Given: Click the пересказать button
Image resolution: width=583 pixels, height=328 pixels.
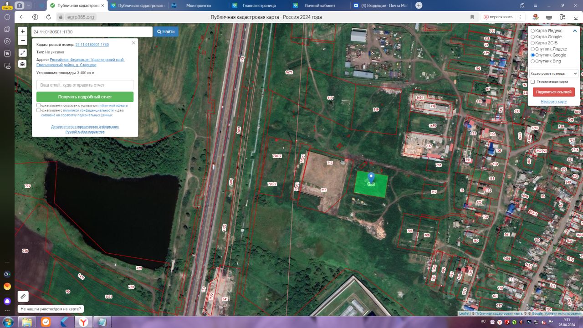Looking at the screenshot, I should tap(497, 17).
